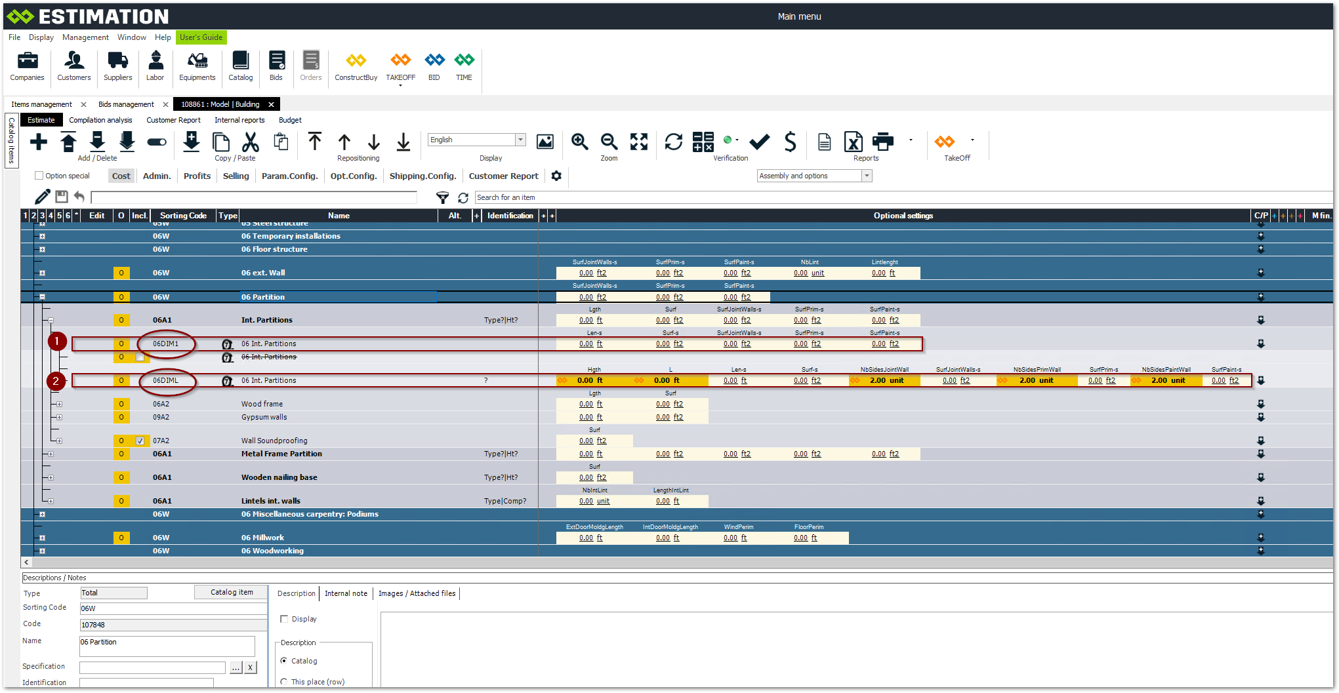The width and height of the screenshot is (1339, 693).
Task: Switch to Compilation analysis tab
Action: pos(100,120)
